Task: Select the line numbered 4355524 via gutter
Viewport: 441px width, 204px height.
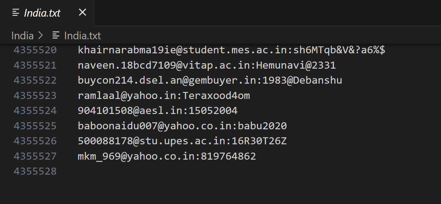Action: [35, 110]
